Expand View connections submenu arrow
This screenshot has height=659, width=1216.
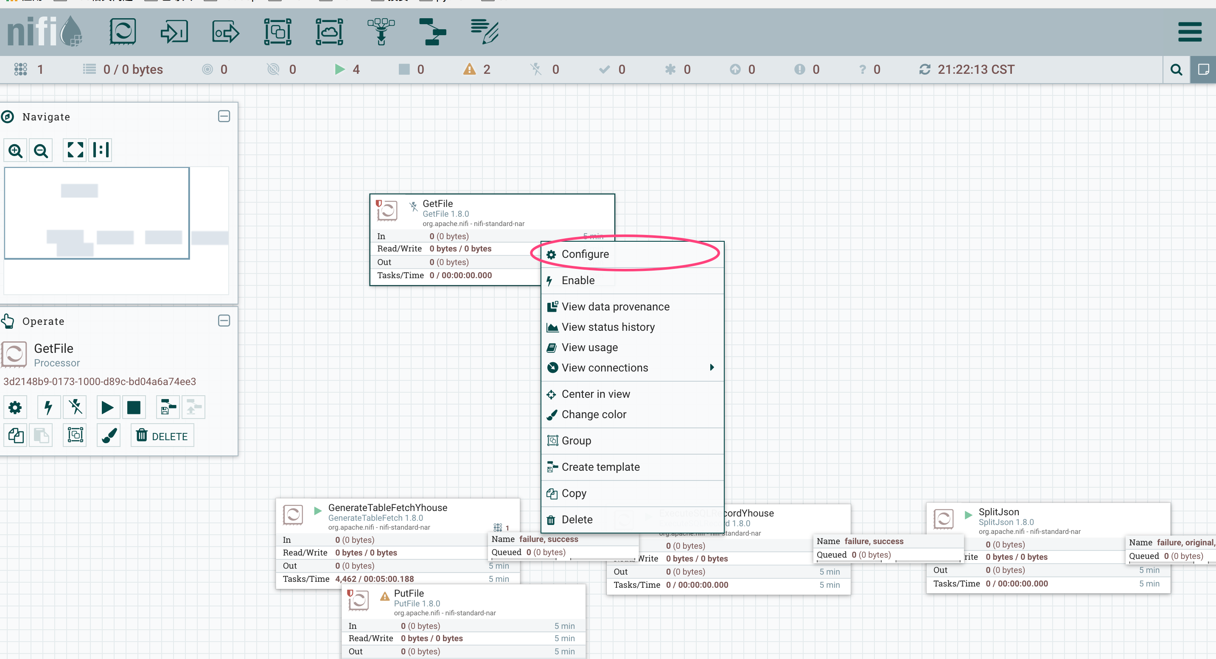click(x=712, y=368)
